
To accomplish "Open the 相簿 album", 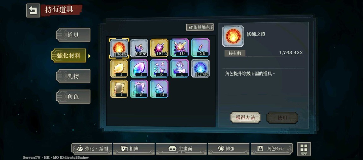I will [x=134, y=149].
